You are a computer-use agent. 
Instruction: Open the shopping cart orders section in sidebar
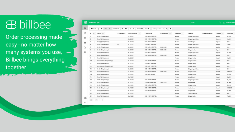85,28
